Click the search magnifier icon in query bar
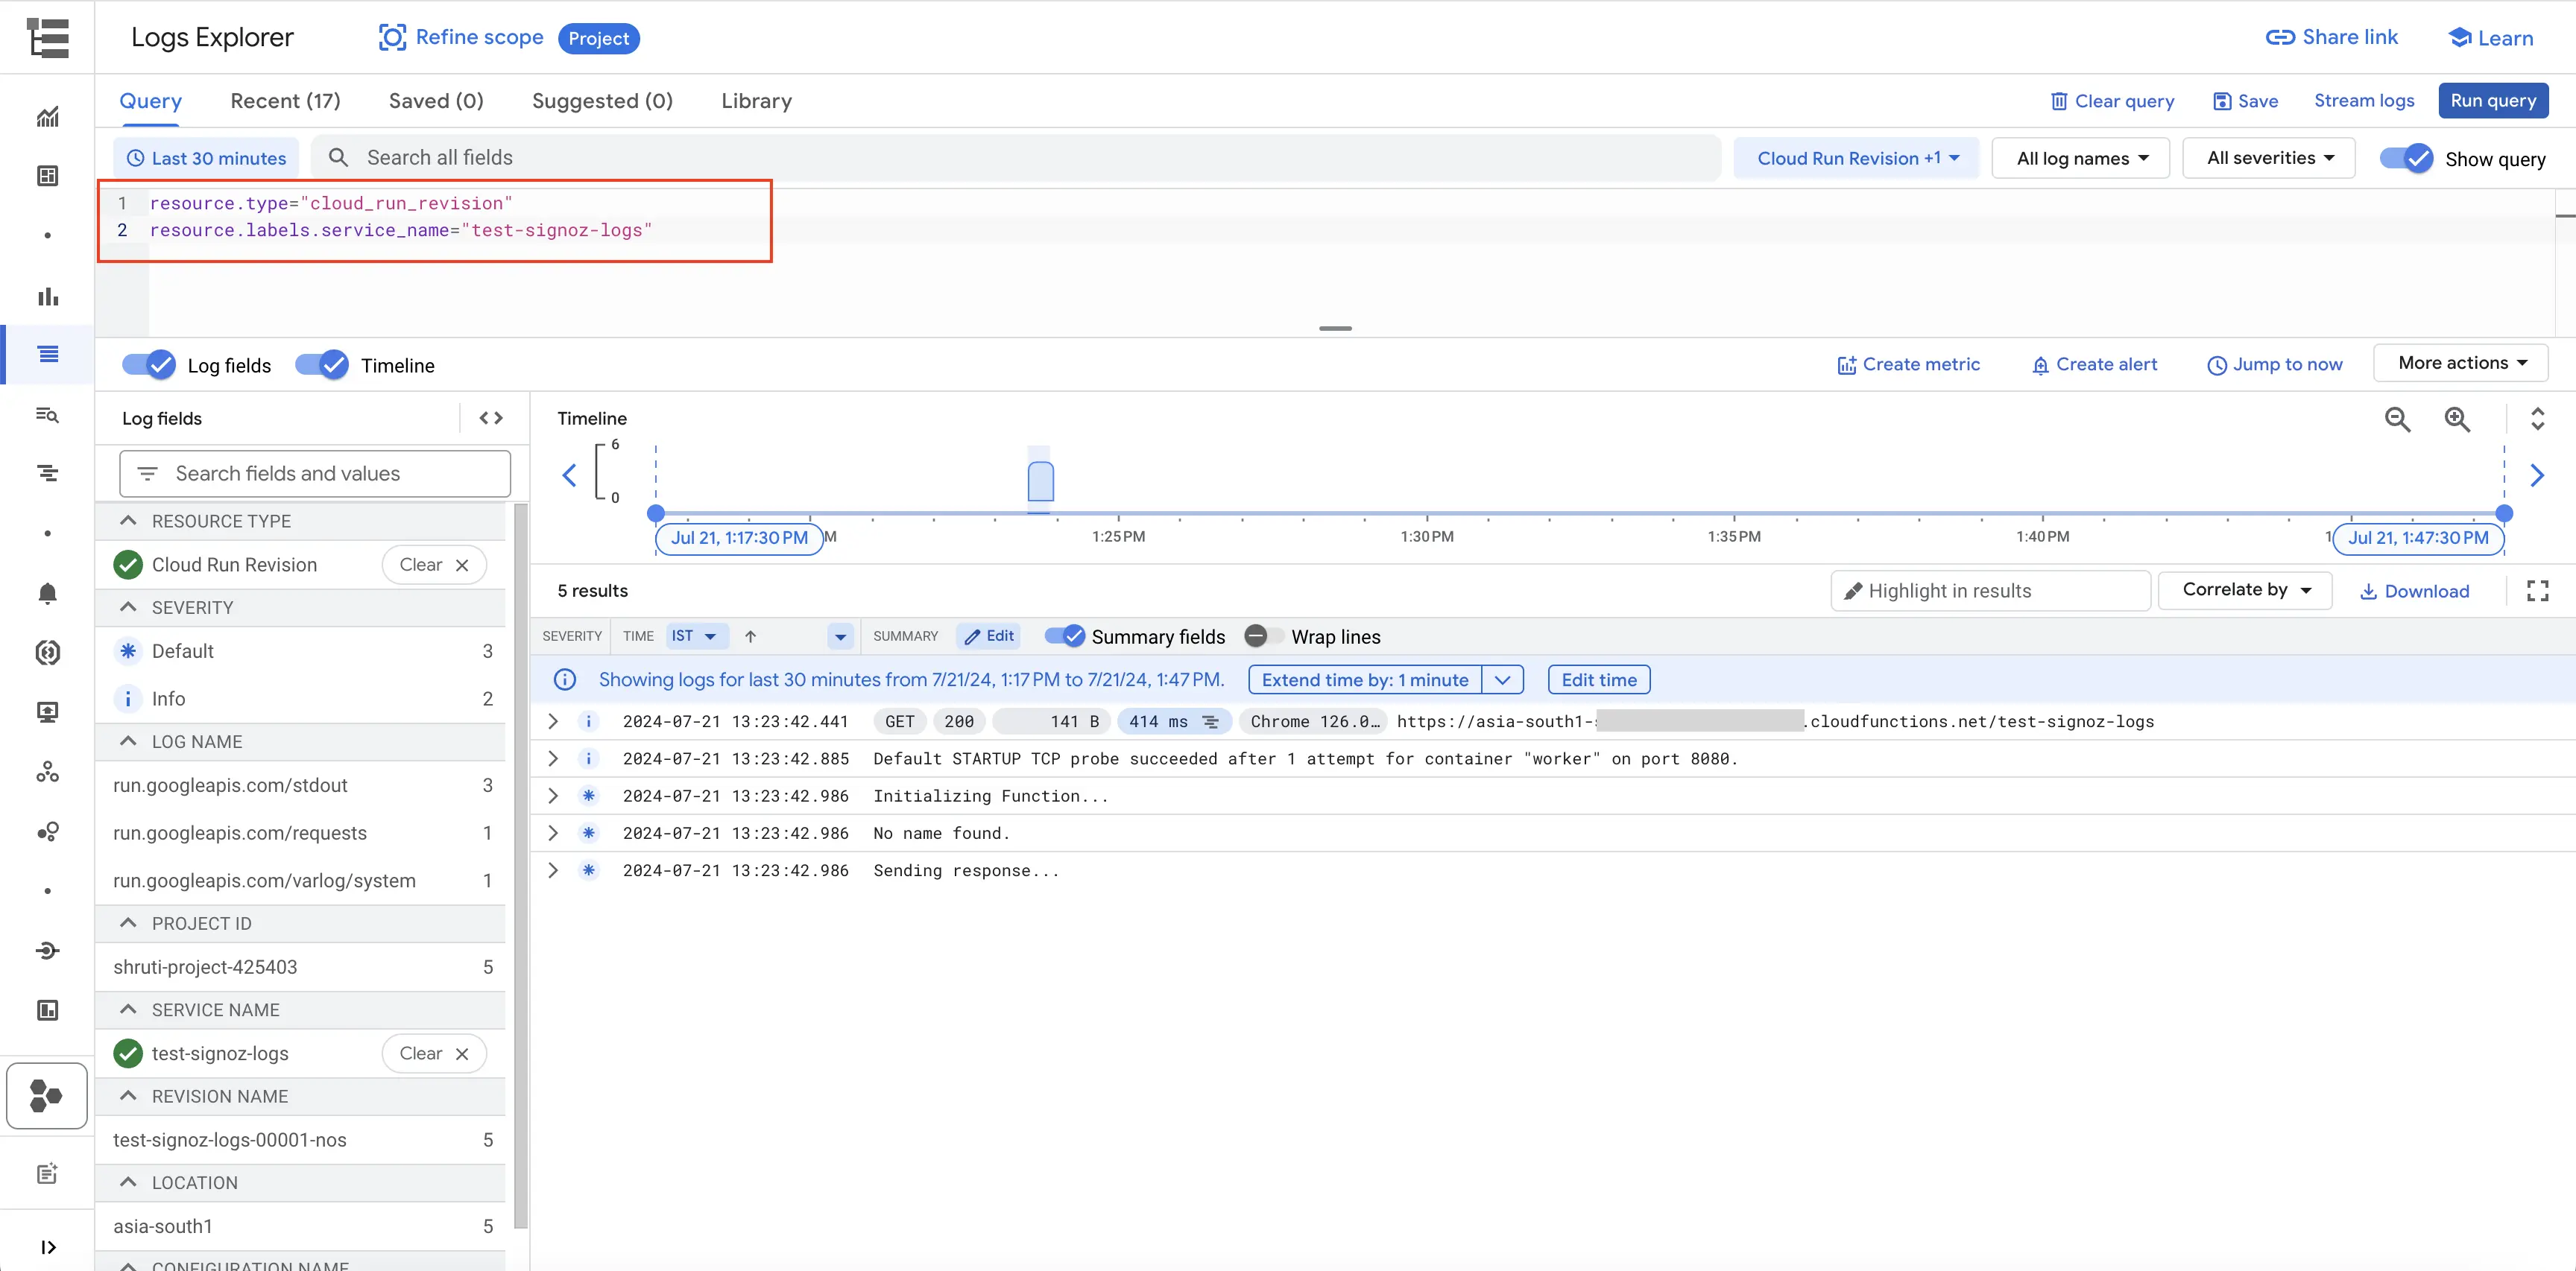The width and height of the screenshot is (2576, 1271). click(x=338, y=158)
